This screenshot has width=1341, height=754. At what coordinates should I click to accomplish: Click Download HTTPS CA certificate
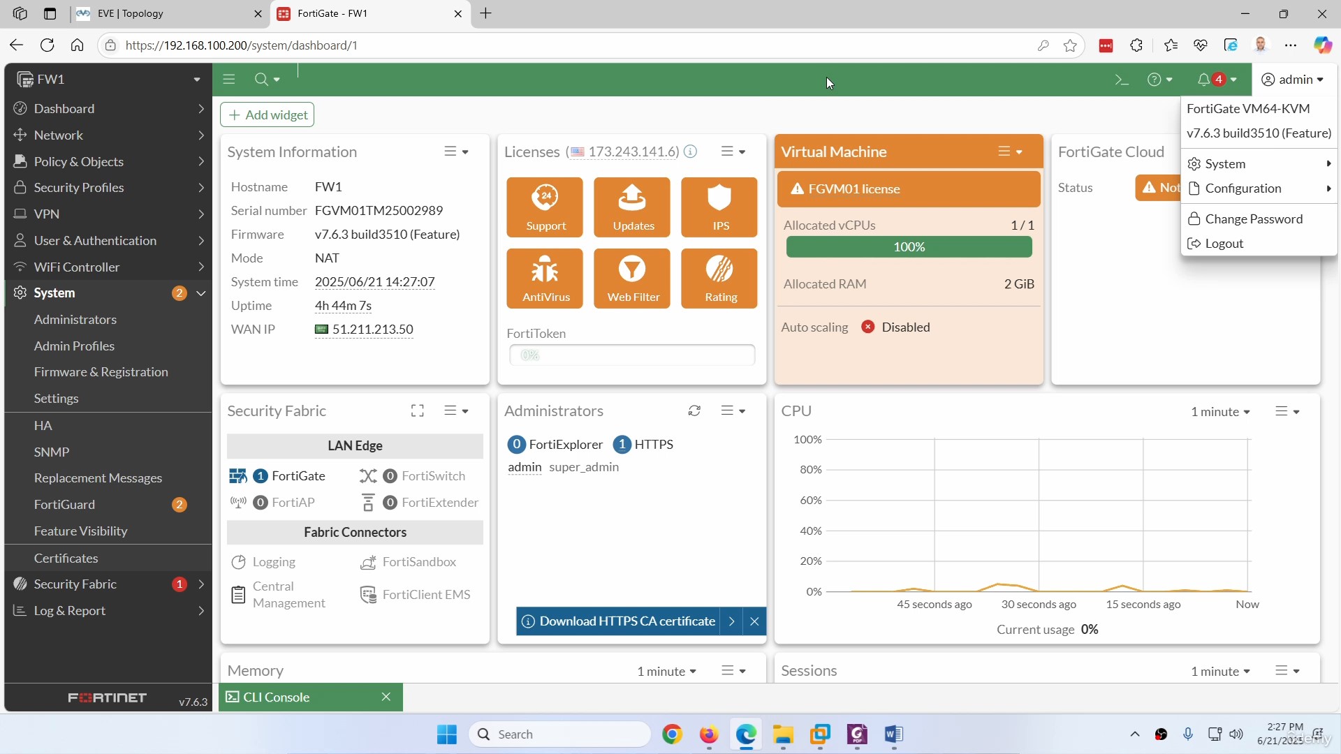click(619, 621)
